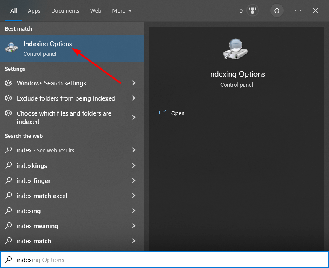Image resolution: width=329 pixels, height=268 pixels.
Task: Click gear icon beside Exclude folders from being indexed
Action: [x=8, y=98]
